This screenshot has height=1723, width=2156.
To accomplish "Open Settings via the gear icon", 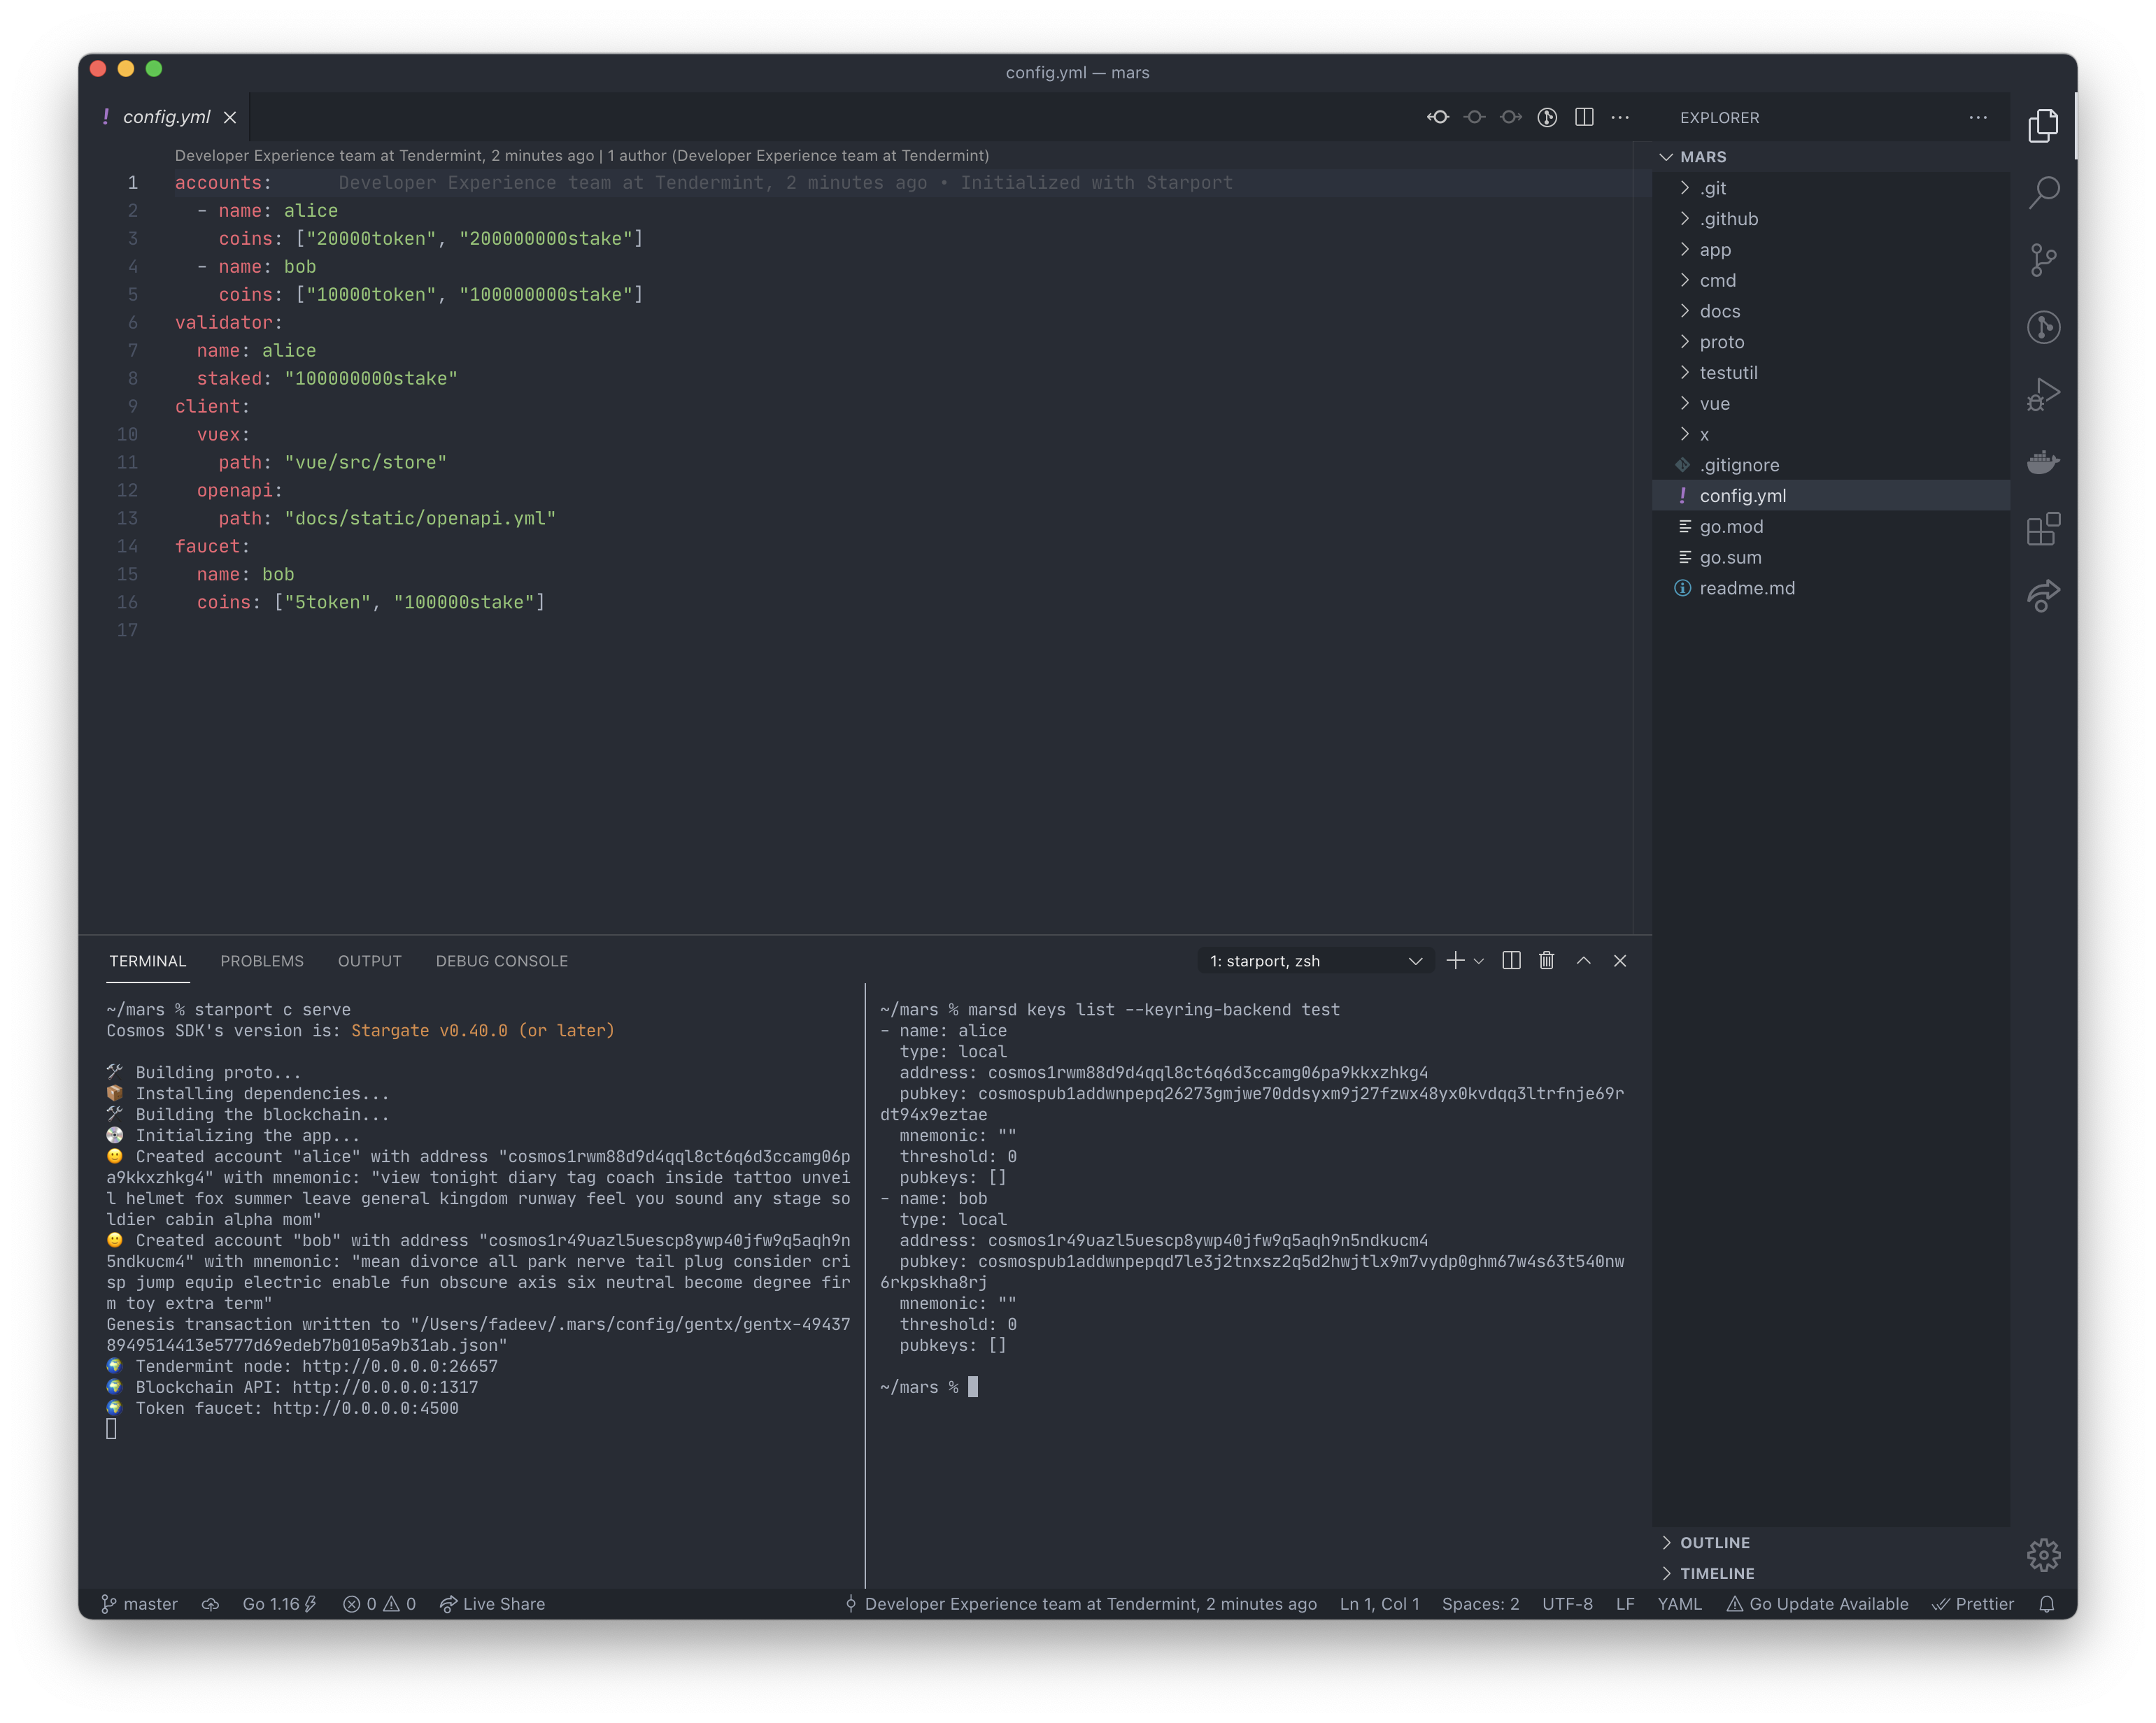I will pos(2044,1555).
